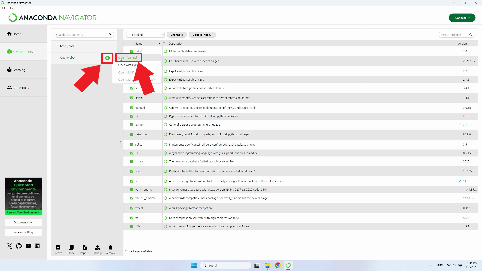Select Open Terminal from context menu

[x=128, y=58]
